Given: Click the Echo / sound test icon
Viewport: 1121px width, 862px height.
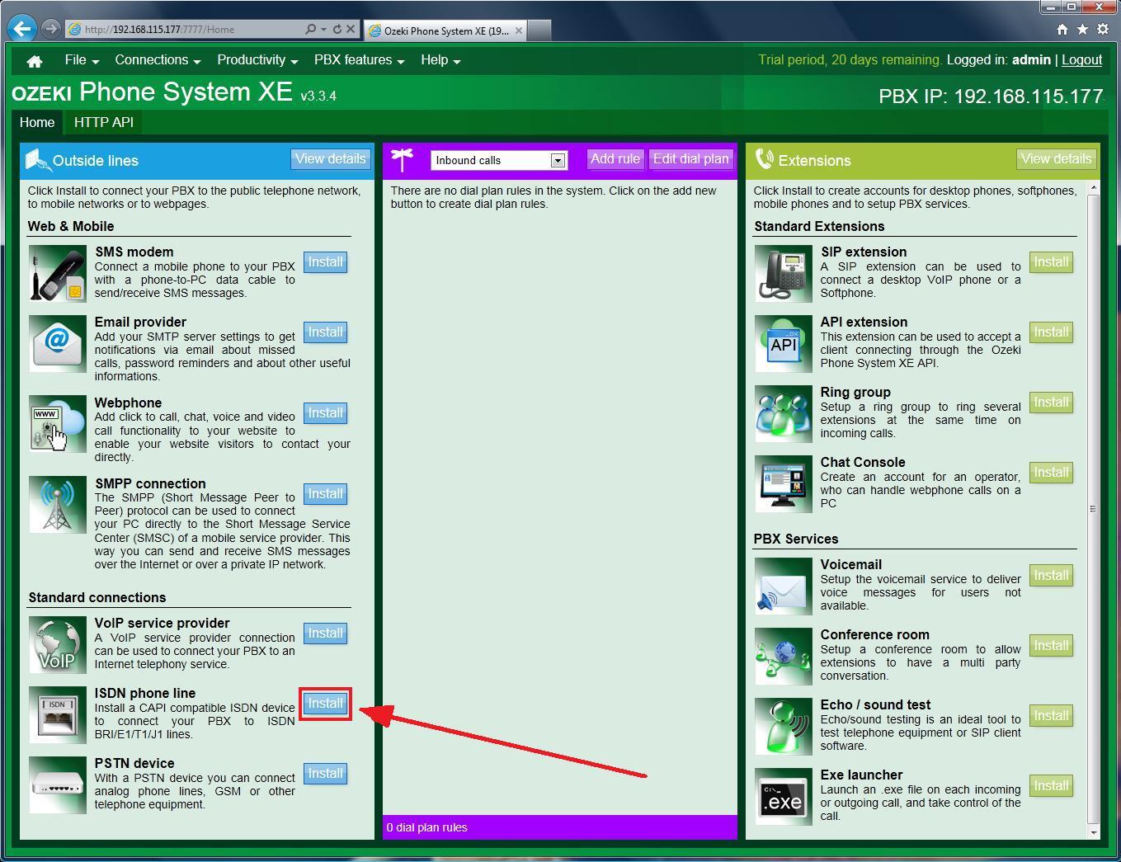Looking at the screenshot, I should (x=784, y=726).
